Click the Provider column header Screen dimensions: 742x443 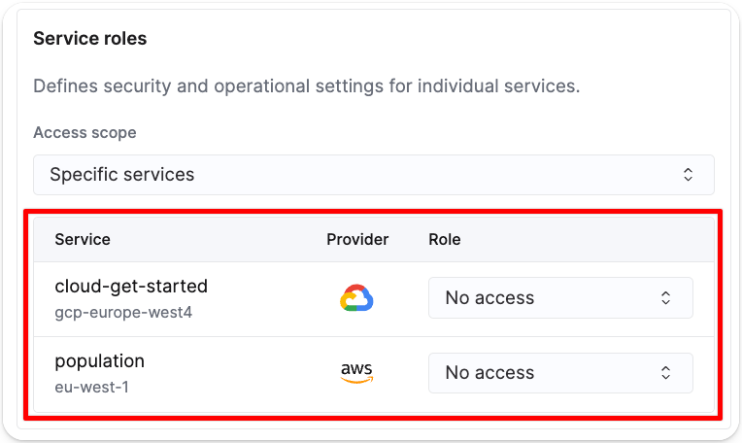(357, 239)
